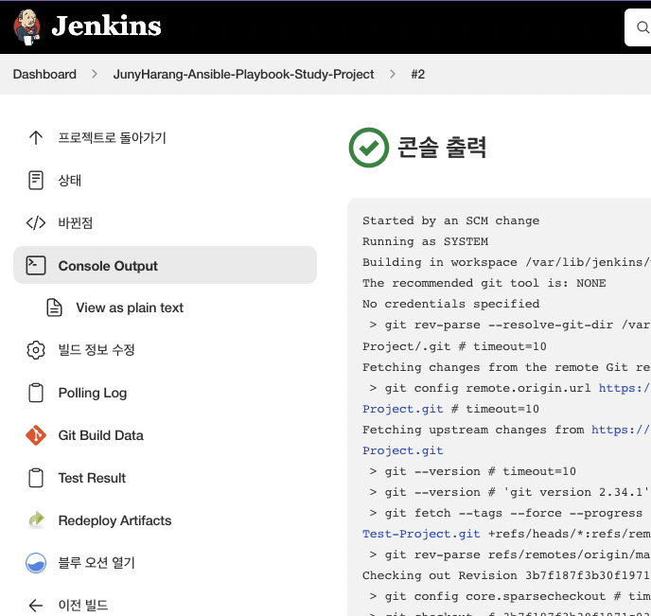Open Redeploy Artifacts

[115, 520]
